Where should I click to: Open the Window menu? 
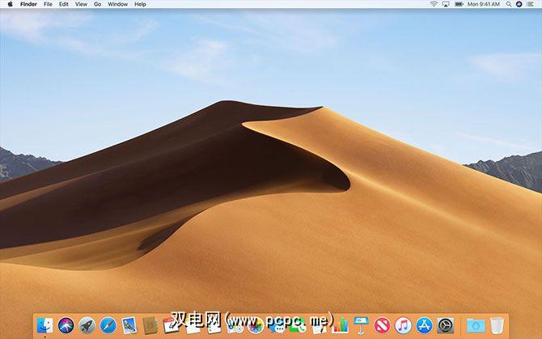pyautogui.click(x=117, y=4)
